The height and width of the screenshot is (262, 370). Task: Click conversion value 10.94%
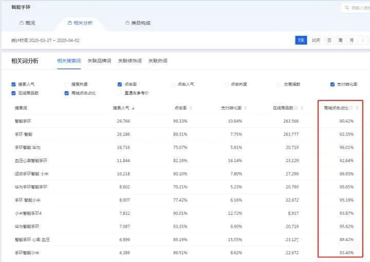click(x=235, y=121)
